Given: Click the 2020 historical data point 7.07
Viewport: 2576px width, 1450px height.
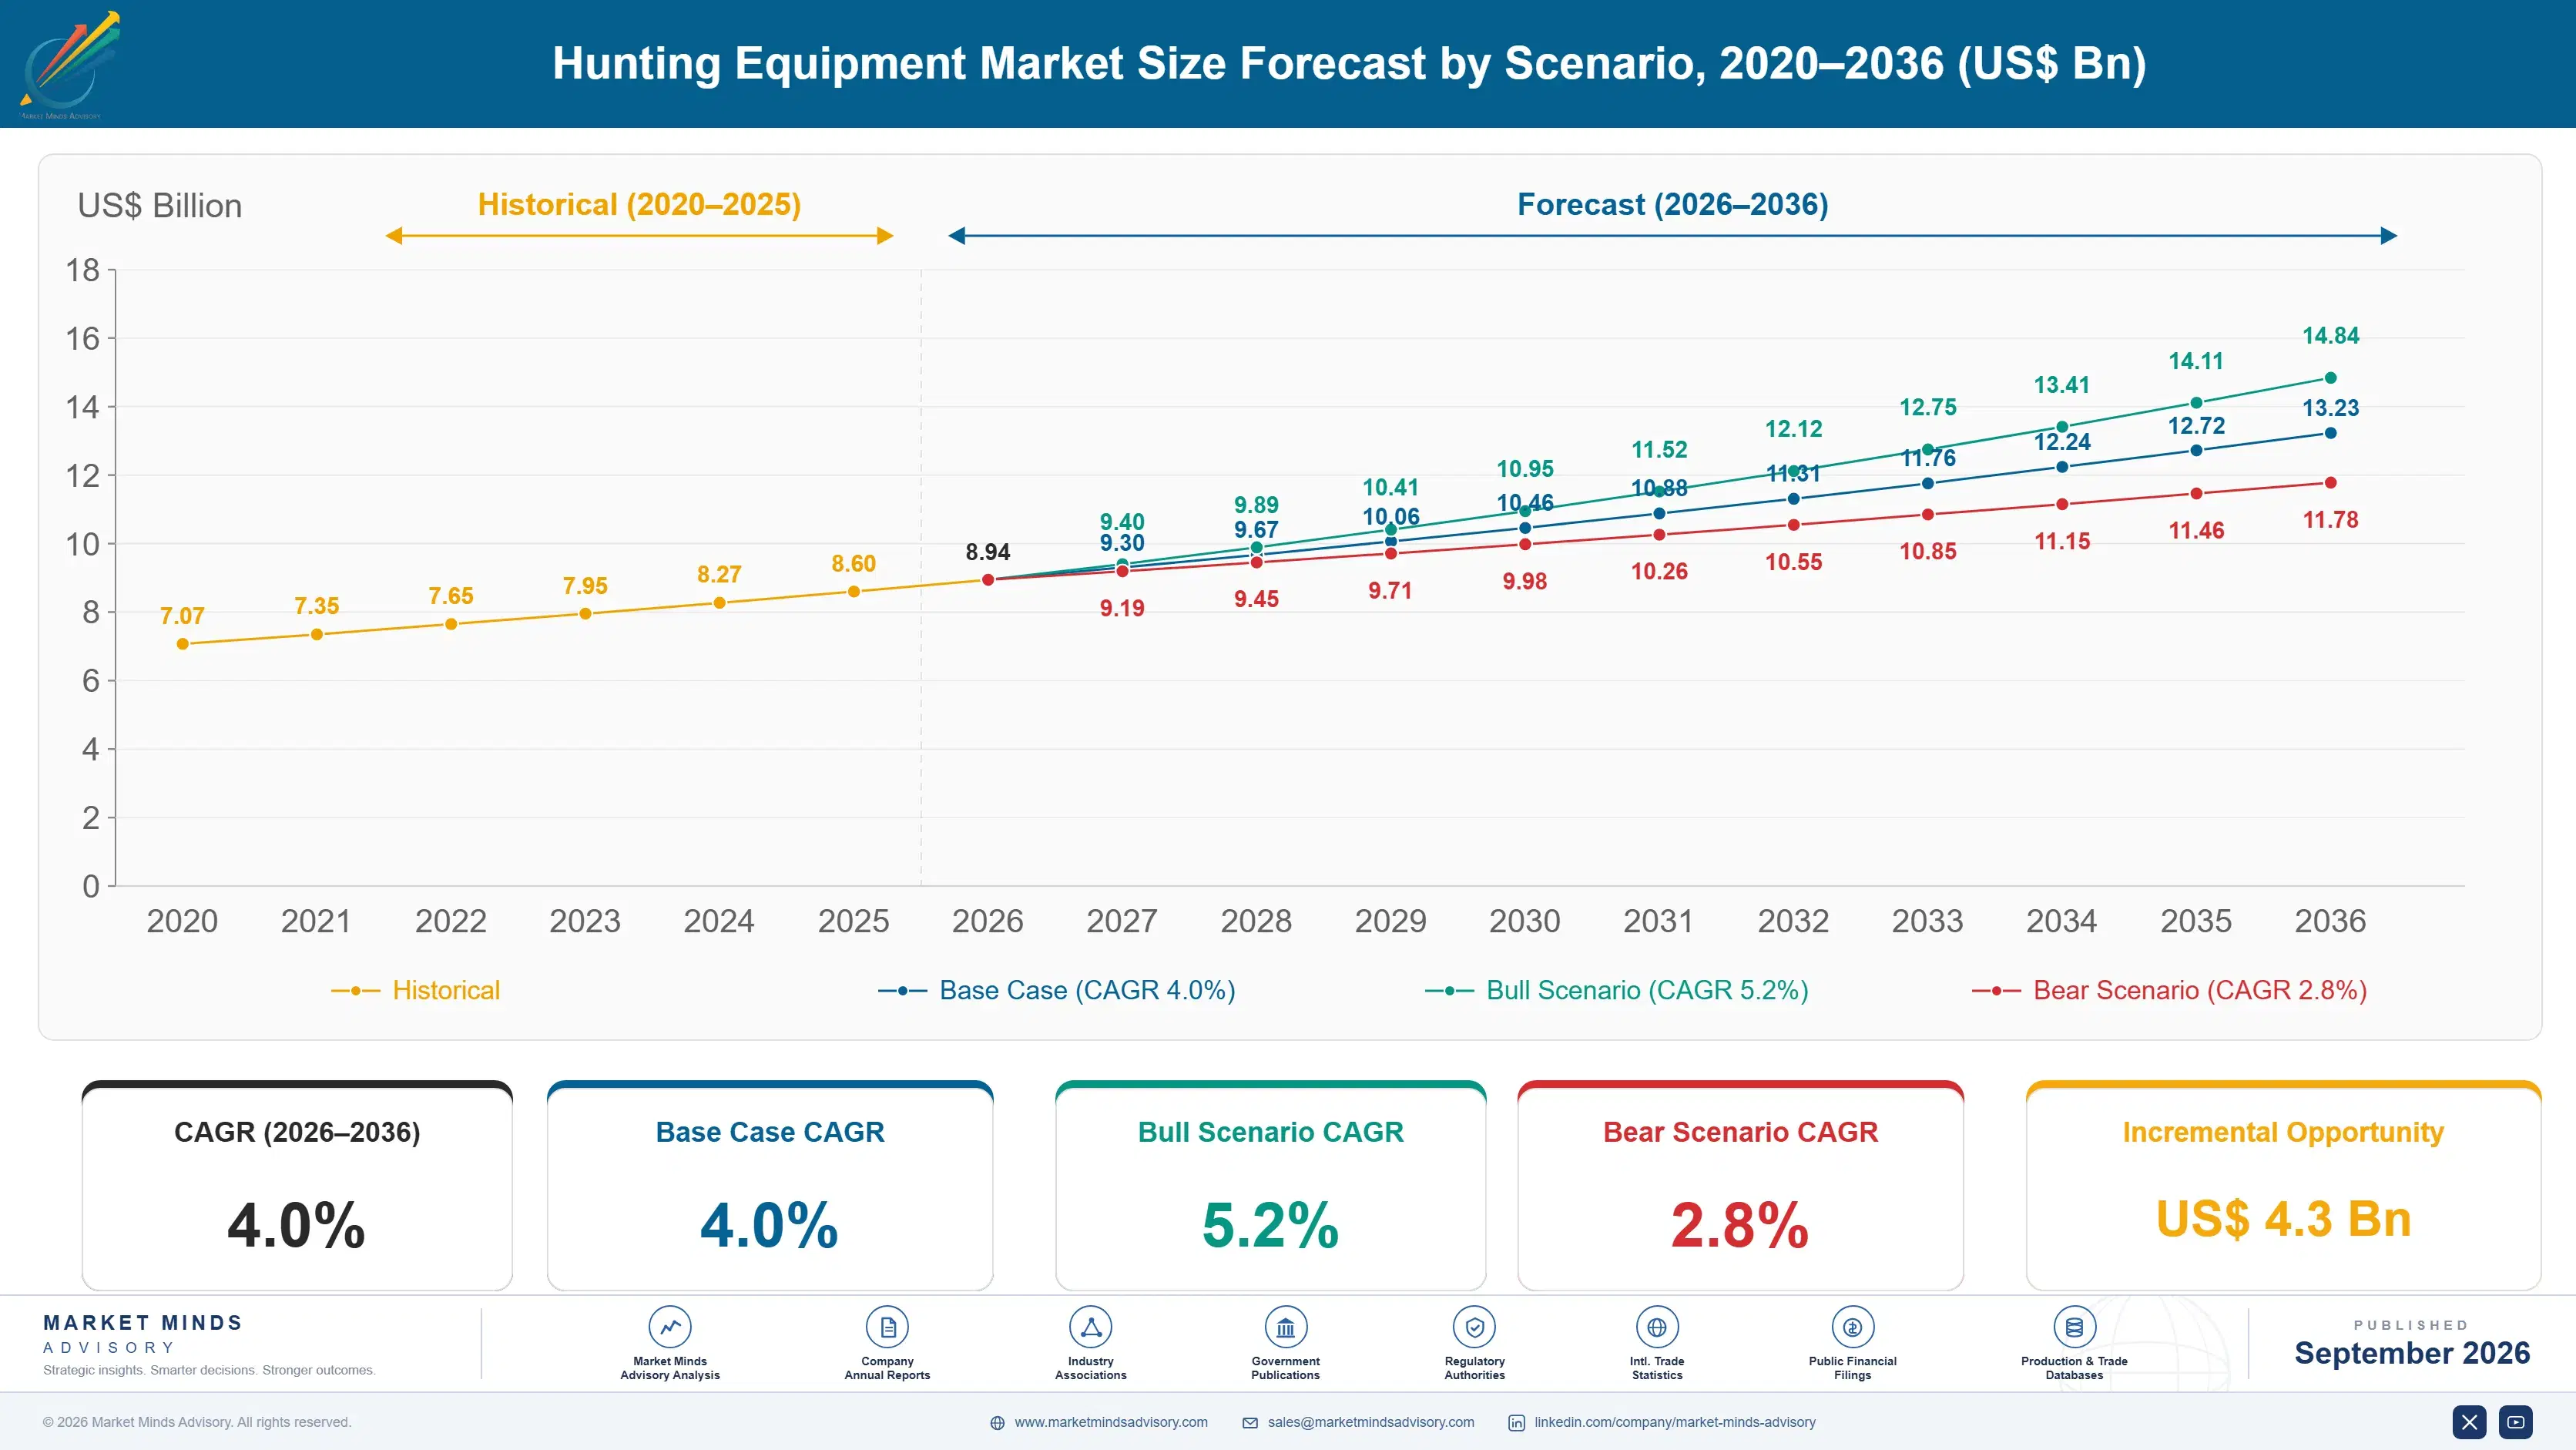Looking at the screenshot, I should 182,644.
